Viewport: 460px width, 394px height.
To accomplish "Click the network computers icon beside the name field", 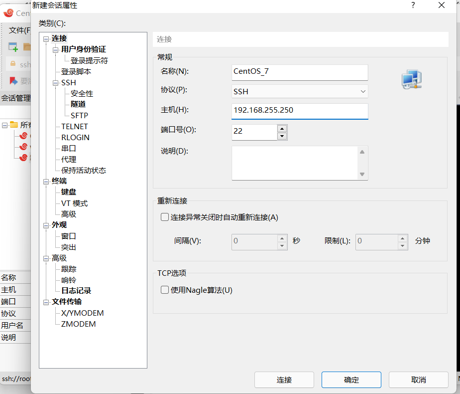I will pyautogui.click(x=412, y=80).
